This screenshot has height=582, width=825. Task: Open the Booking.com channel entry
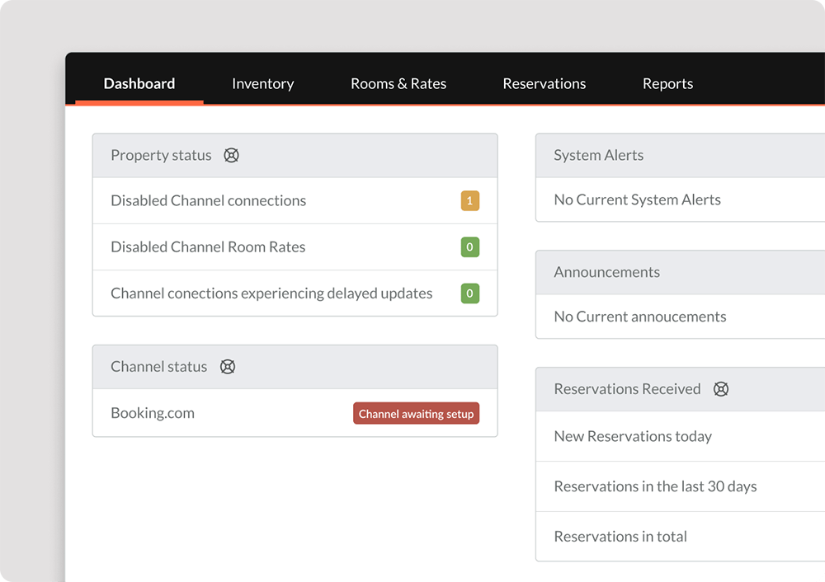click(x=153, y=413)
